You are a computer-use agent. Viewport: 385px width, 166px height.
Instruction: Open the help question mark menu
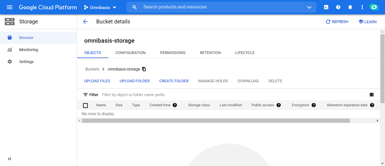coord(338,7)
